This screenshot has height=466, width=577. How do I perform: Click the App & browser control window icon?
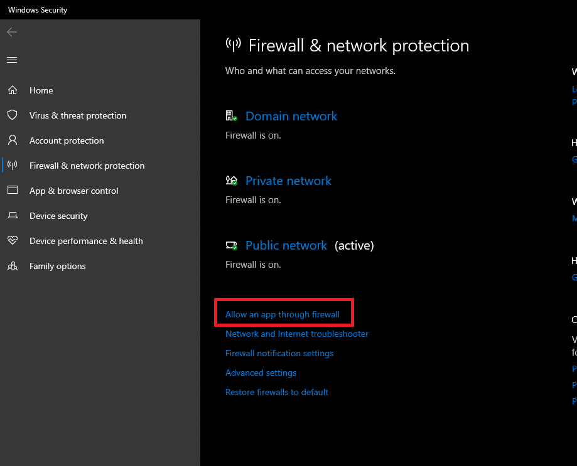pos(12,191)
